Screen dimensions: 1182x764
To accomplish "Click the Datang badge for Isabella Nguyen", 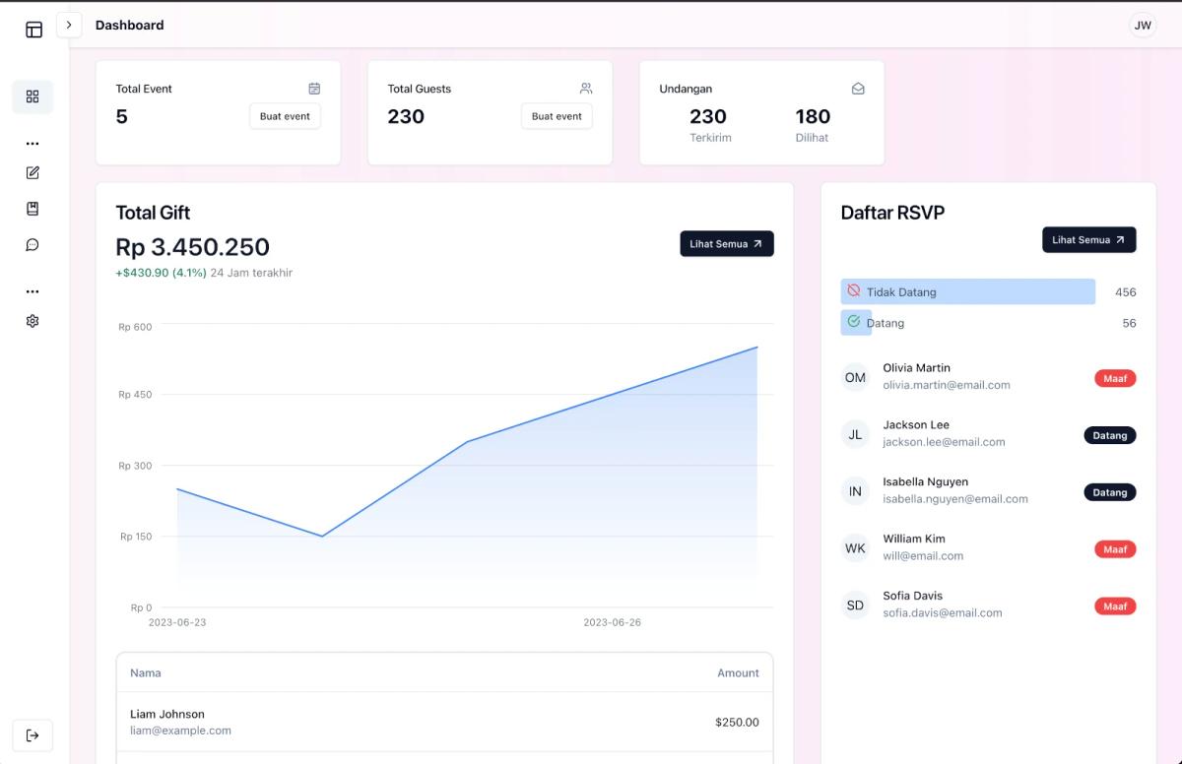I will [1110, 492].
